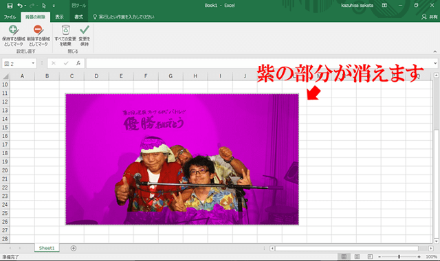Keep changes with green checkmark

pyautogui.click(x=84, y=36)
